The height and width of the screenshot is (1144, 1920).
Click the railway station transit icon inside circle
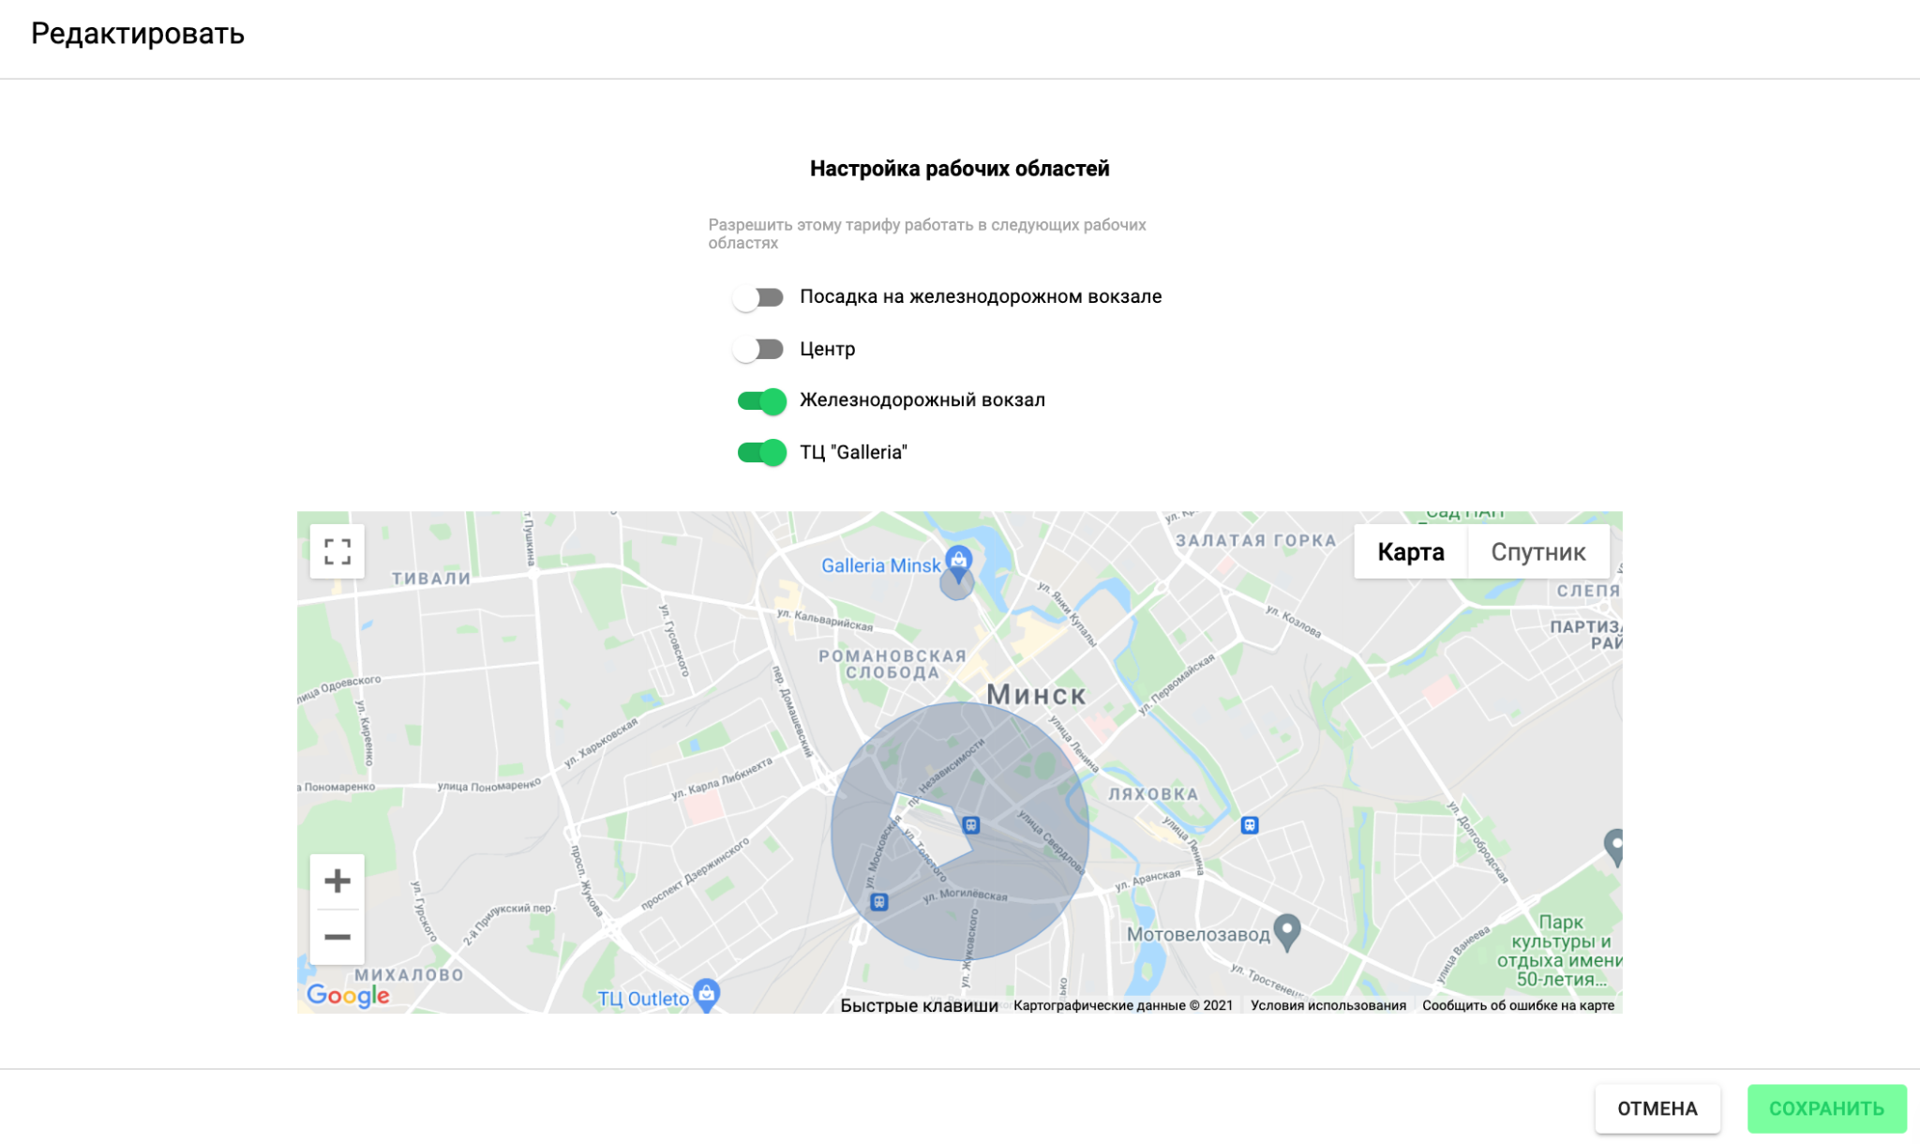[971, 825]
